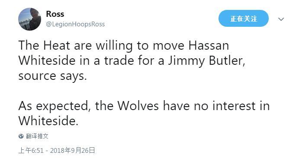Click the 'As expected,' paragraph start
Screen dimensions: 296x158
[53, 106]
